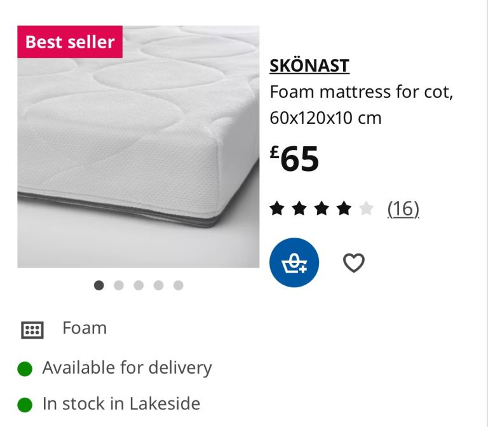Switch to the second carousel image dot

pos(119,285)
